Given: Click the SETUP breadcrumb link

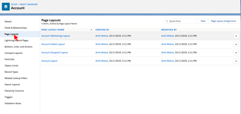Looking at the screenshot, I should pos(14,4).
